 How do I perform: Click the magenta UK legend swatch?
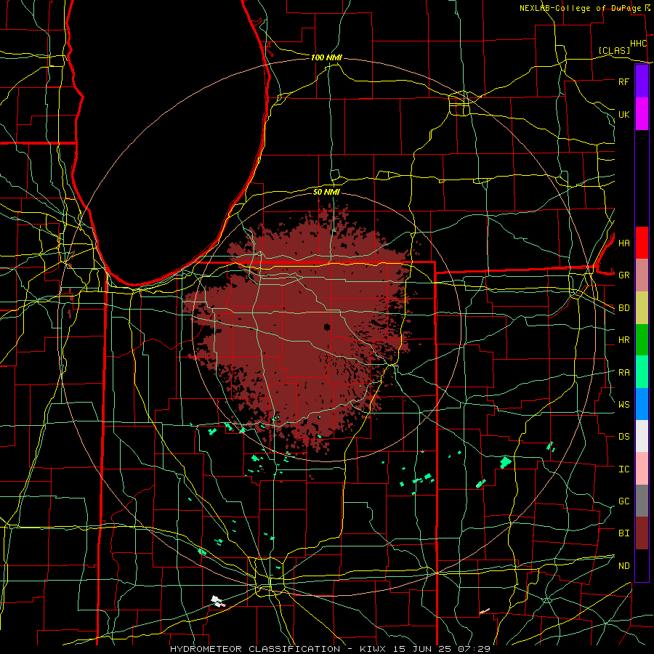(x=642, y=114)
